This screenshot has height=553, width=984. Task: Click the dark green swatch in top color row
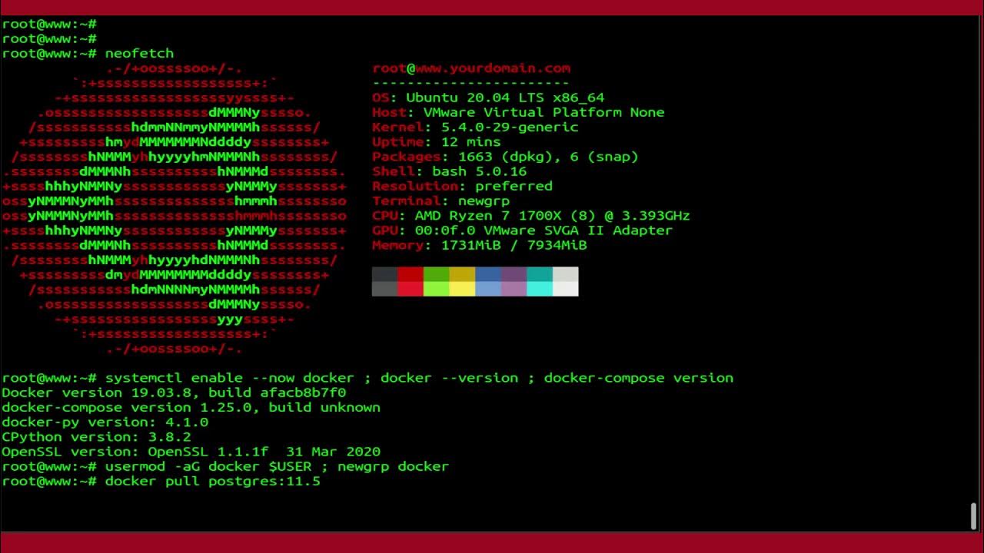(x=437, y=274)
